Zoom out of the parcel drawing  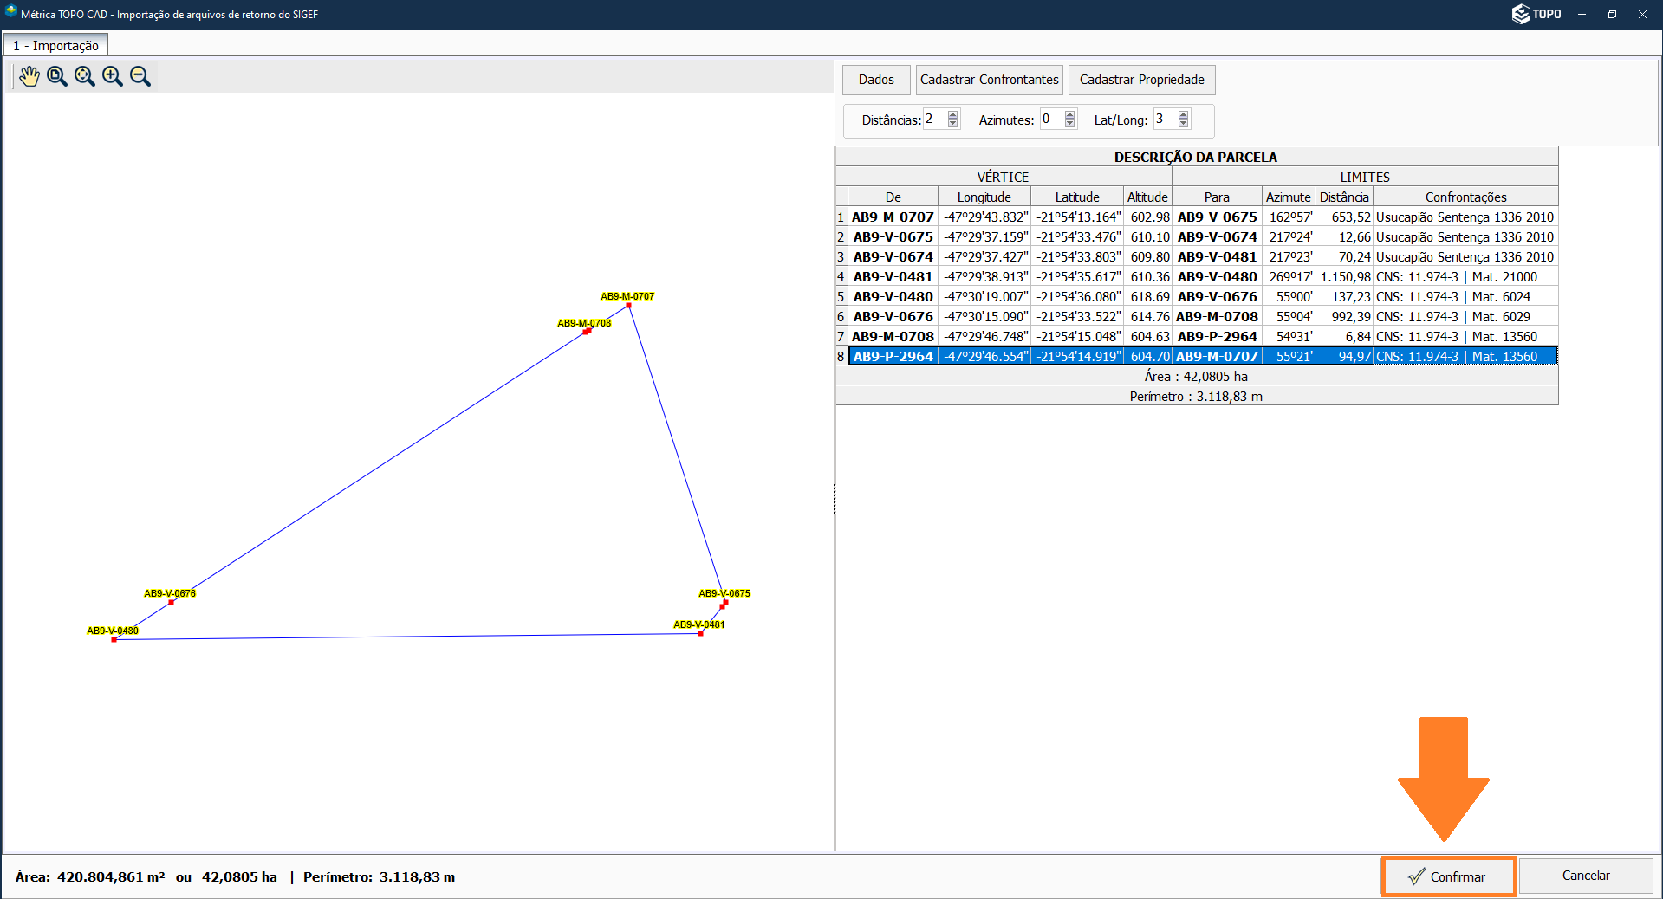pos(140,76)
